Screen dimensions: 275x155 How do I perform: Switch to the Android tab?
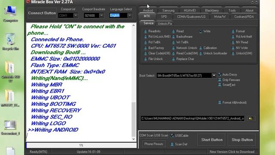coord(148,10)
